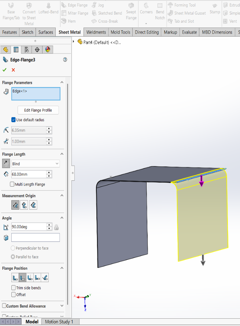This screenshot has width=240, height=326.
Task: Choose the Lofted-Bend tool
Action: (x=48, y=9)
